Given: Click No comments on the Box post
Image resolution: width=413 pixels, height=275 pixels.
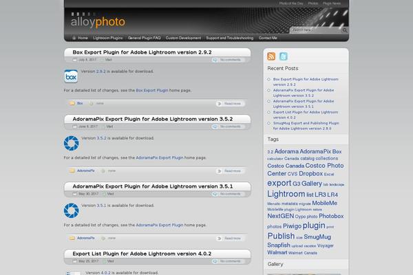Looking at the screenshot, I should 231,60.
